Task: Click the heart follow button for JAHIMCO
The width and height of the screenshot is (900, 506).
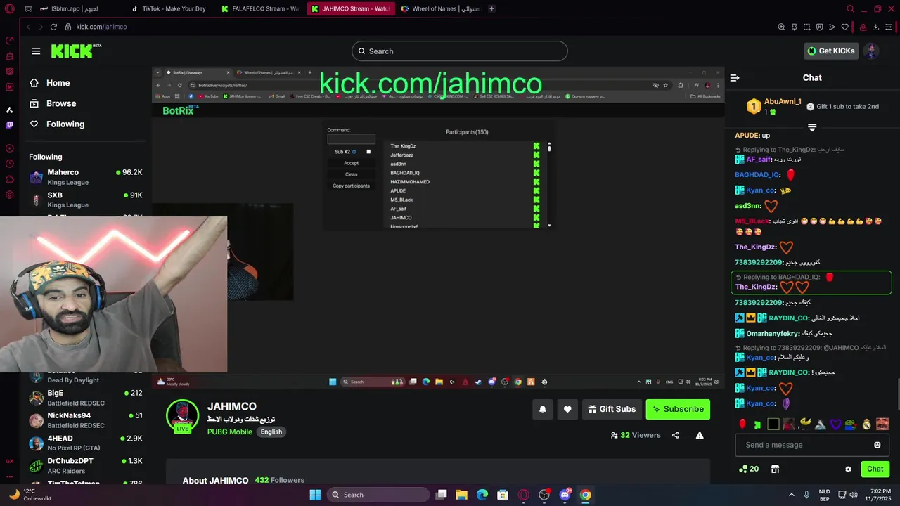Action: (x=567, y=410)
